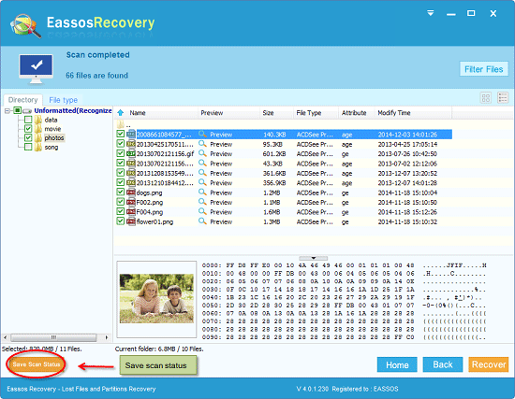Click the Attribute column header
The height and width of the screenshot is (399, 515).
(x=354, y=113)
